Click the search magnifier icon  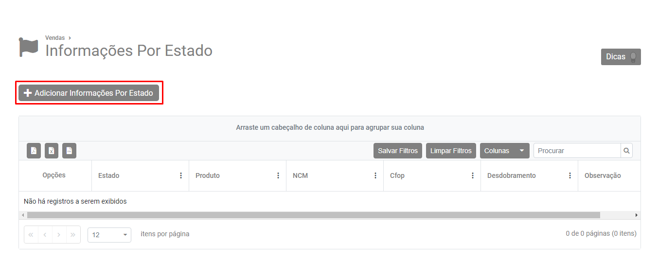click(x=626, y=151)
